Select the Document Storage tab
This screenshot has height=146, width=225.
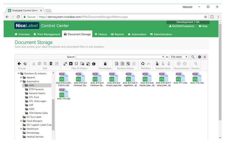[77, 34]
